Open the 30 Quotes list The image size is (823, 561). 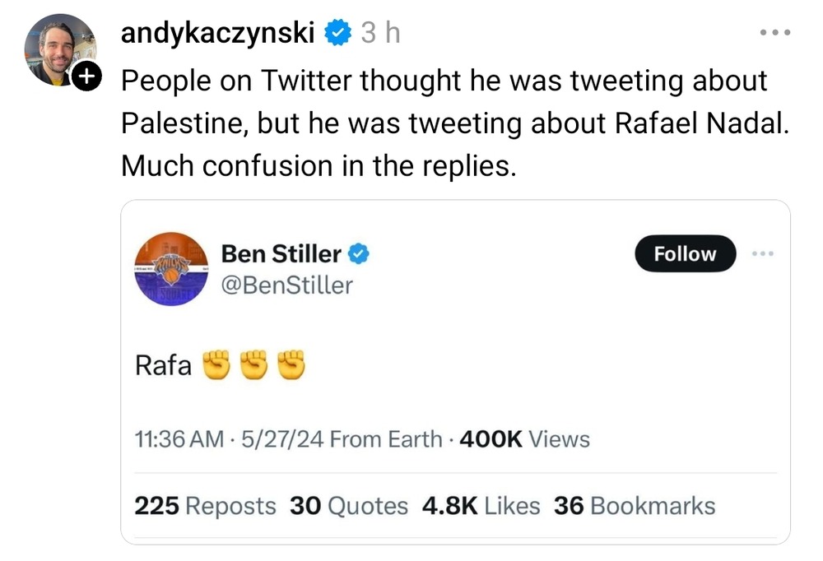(x=348, y=506)
